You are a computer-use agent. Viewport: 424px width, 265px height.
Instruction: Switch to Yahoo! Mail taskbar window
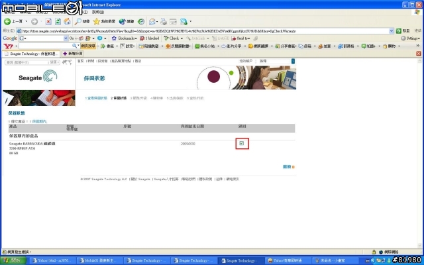[52, 260]
